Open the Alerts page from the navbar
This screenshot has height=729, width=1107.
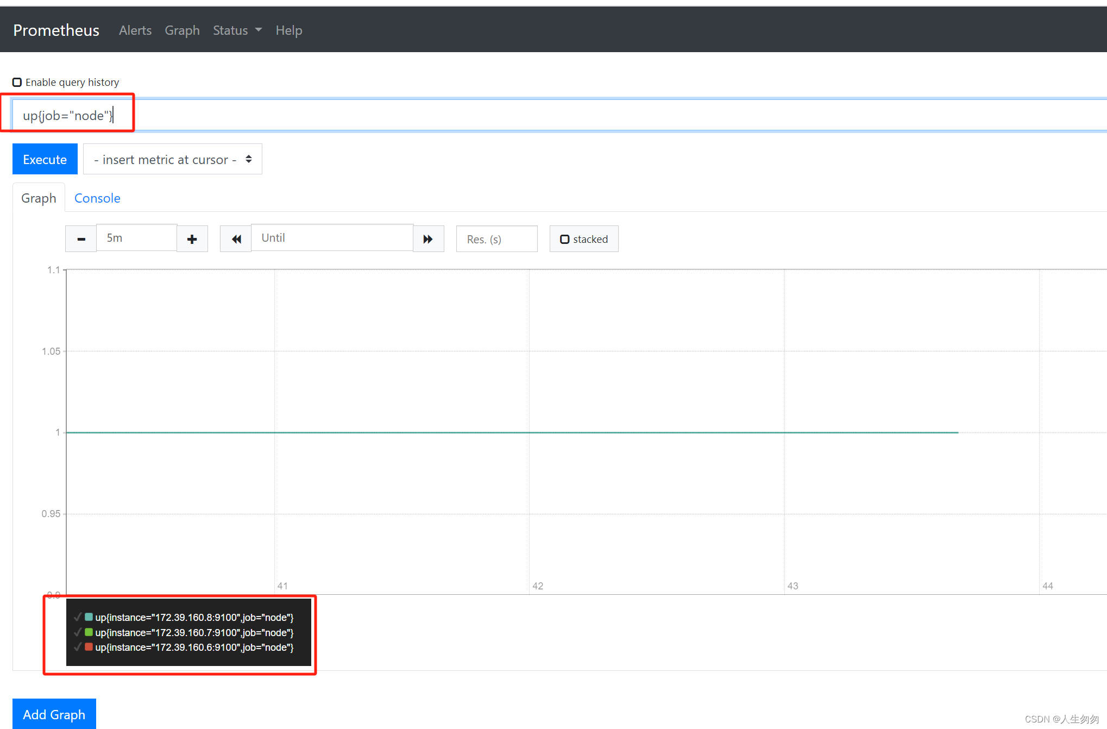click(x=135, y=30)
